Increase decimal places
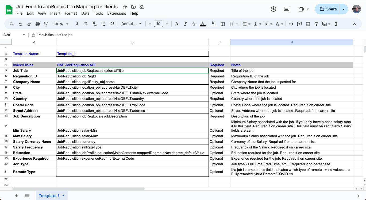This screenshot has height=200, width=366. coord(103,24)
